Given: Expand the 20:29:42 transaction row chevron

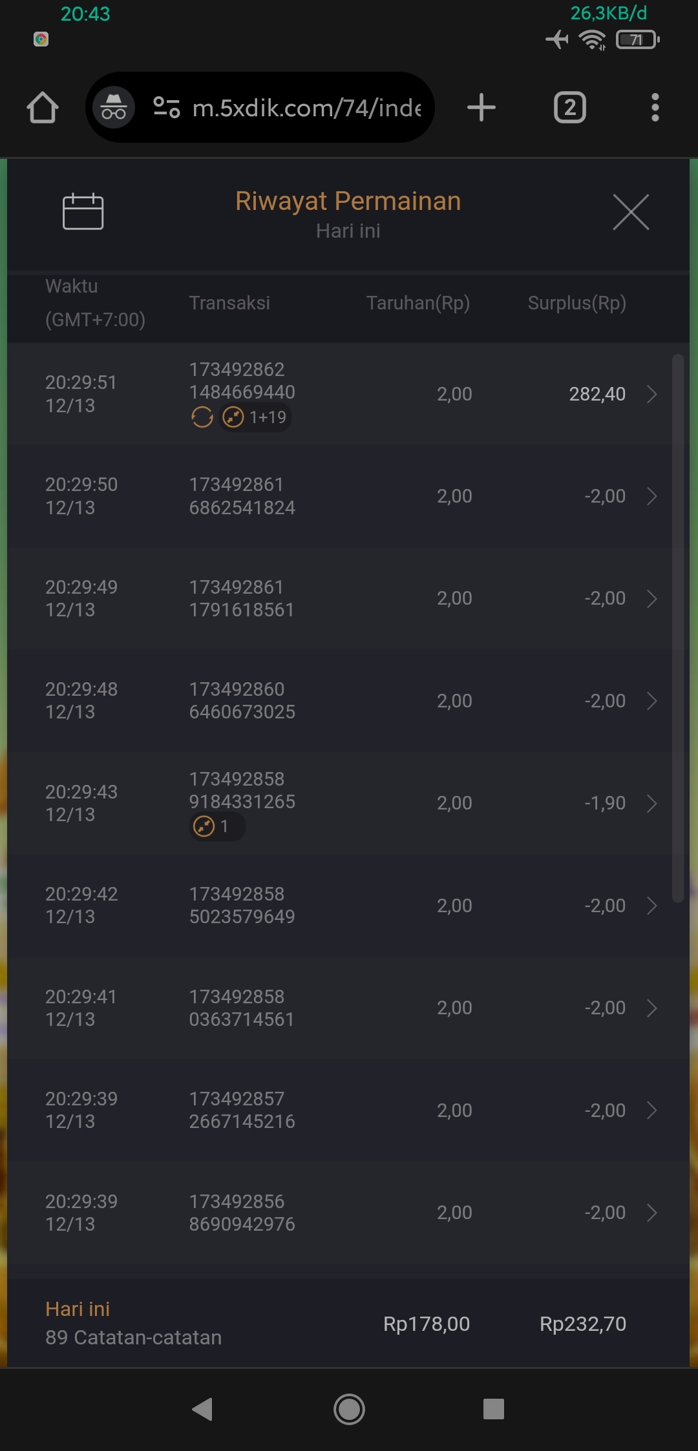Looking at the screenshot, I should click(x=652, y=906).
